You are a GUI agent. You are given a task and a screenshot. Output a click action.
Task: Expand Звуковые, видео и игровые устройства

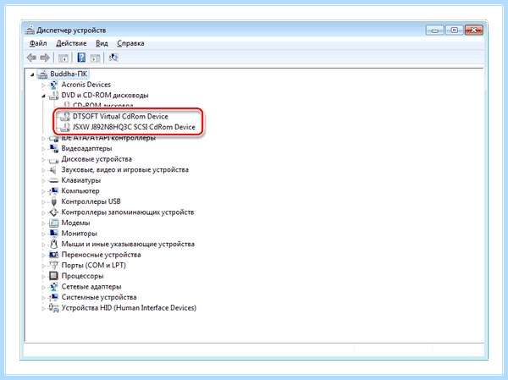click(43, 170)
